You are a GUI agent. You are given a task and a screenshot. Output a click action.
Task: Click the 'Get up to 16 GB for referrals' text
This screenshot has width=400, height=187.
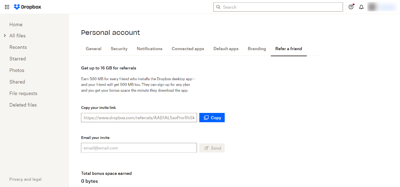point(109,68)
